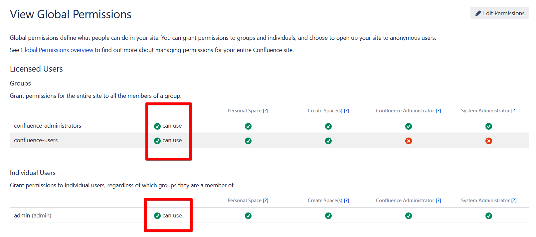Click the Create Space(s) checkmark for admin user
The height and width of the screenshot is (237, 536).
click(x=328, y=216)
